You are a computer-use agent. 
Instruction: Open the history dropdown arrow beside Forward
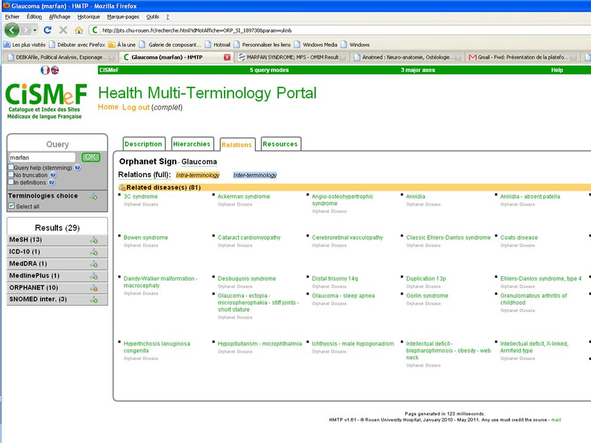point(34,30)
